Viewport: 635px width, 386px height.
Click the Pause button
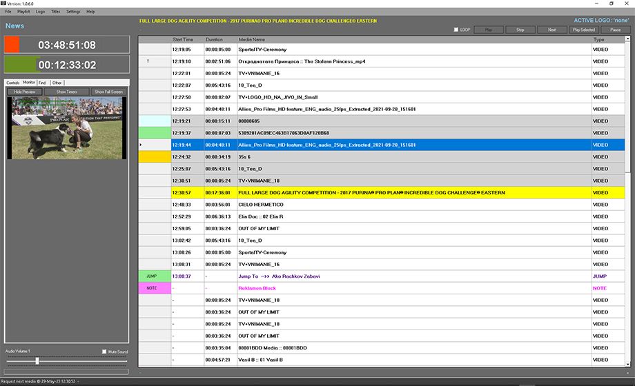pyautogui.click(x=616, y=30)
